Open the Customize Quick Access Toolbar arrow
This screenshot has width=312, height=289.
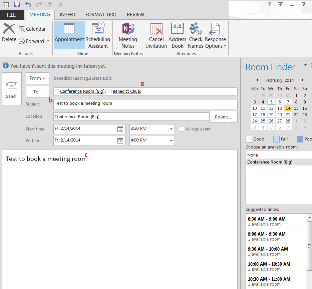pyautogui.click(x=70, y=4)
